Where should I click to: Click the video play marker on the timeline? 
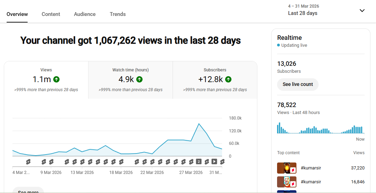[x=214, y=161]
